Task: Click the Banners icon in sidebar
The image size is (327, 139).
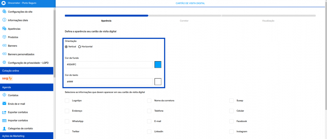Action: tap(4, 46)
